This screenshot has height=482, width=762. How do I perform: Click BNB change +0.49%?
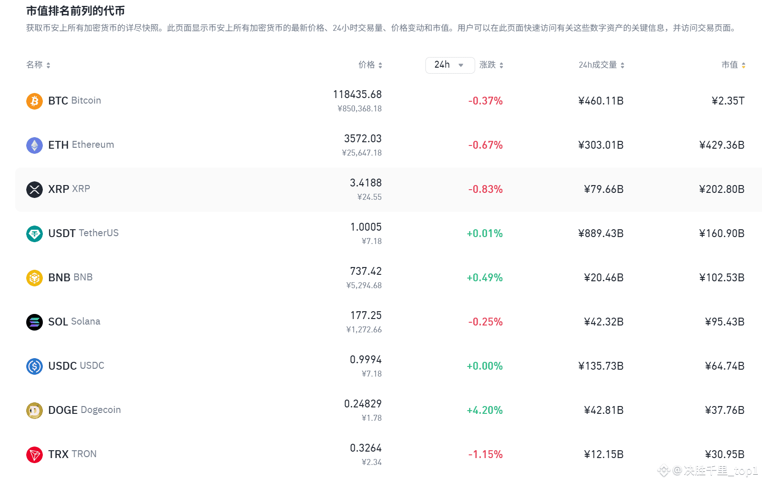coord(485,278)
